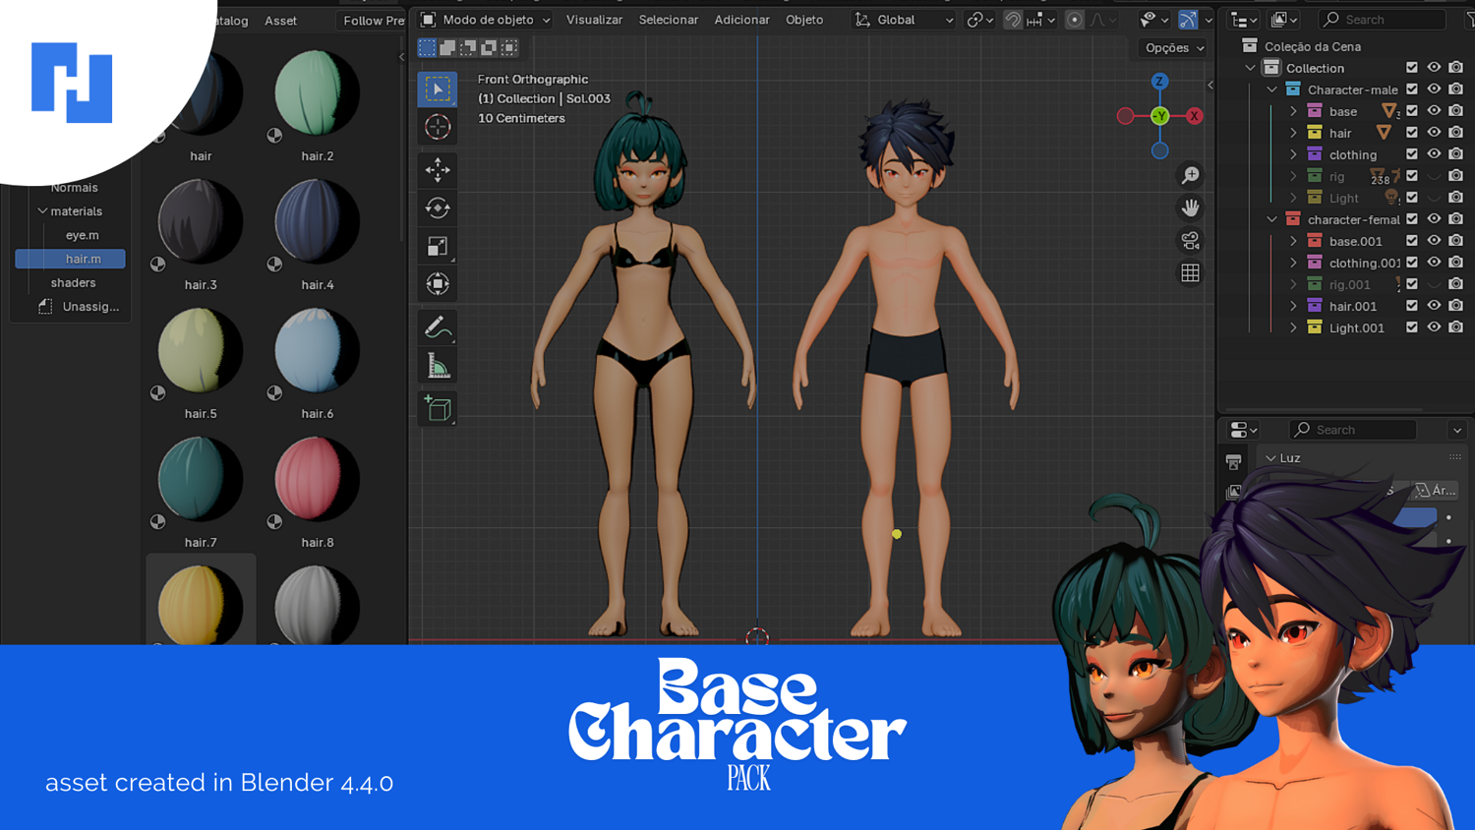Disable render for Collection camera icon
The image size is (1475, 830).
(x=1455, y=68)
